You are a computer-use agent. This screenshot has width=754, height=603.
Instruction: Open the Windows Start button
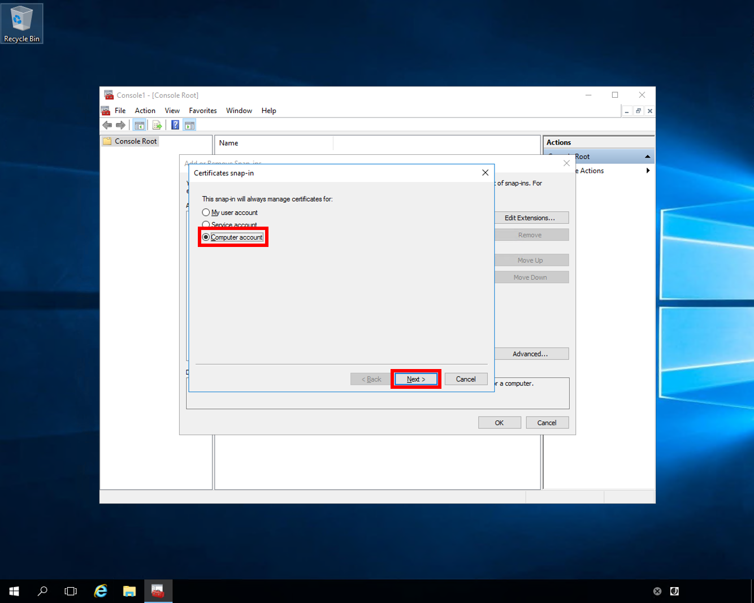coord(14,591)
